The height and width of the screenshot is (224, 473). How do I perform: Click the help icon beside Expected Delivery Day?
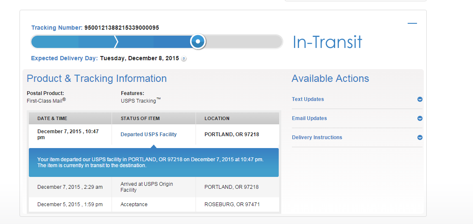(184, 59)
